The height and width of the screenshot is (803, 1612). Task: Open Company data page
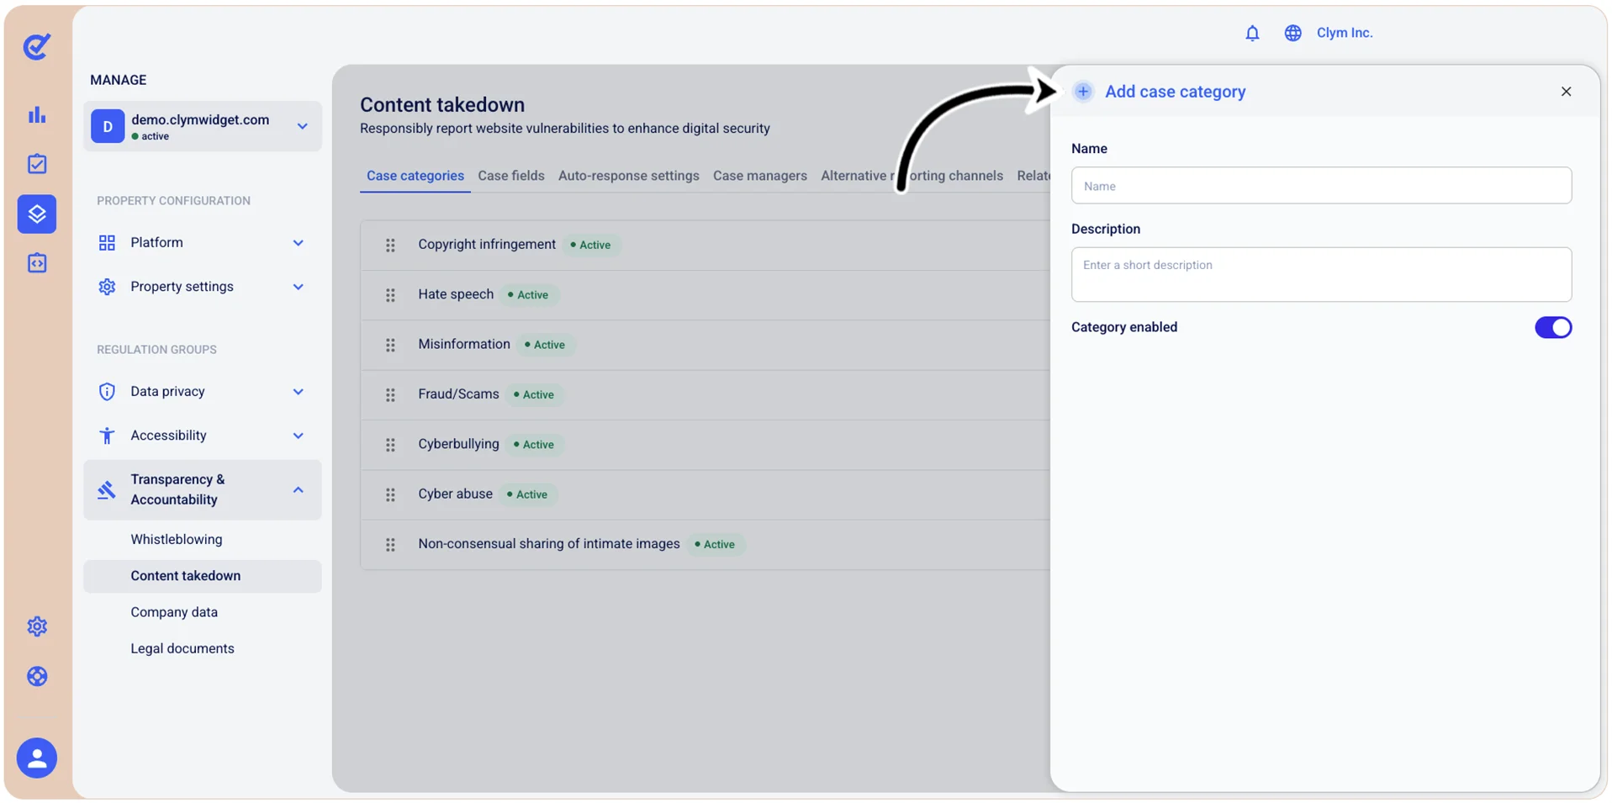(174, 612)
